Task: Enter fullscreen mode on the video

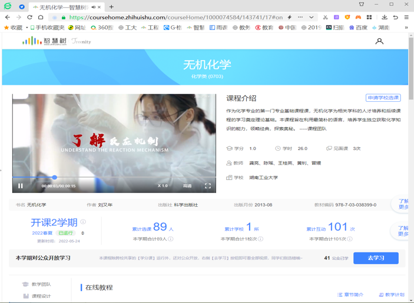Action: coord(208,186)
